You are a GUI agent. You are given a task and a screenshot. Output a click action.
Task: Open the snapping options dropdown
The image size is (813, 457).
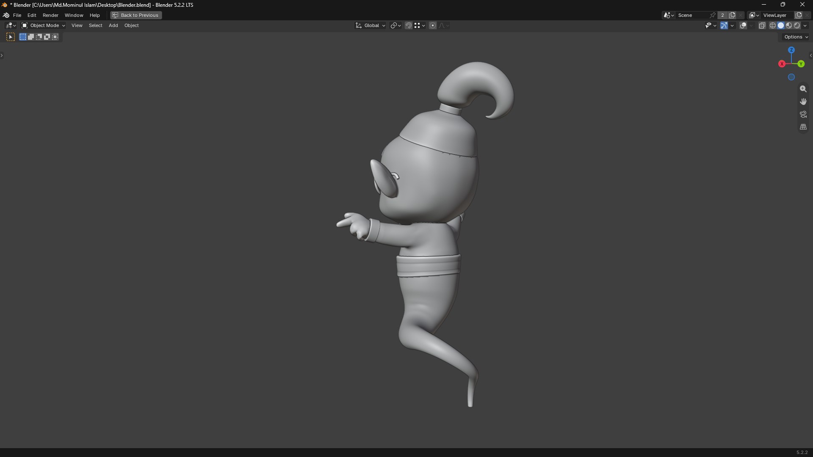pyautogui.click(x=420, y=25)
